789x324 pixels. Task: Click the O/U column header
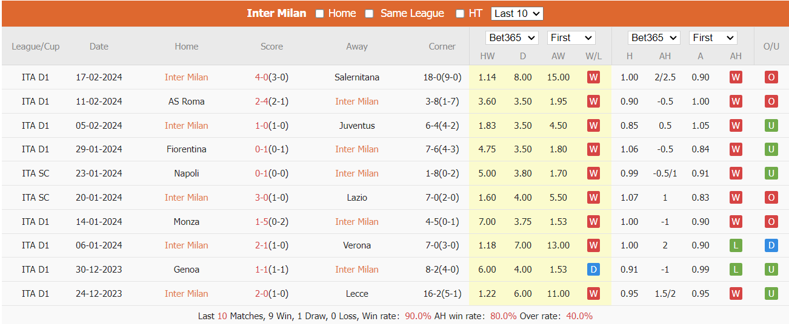tap(771, 47)
